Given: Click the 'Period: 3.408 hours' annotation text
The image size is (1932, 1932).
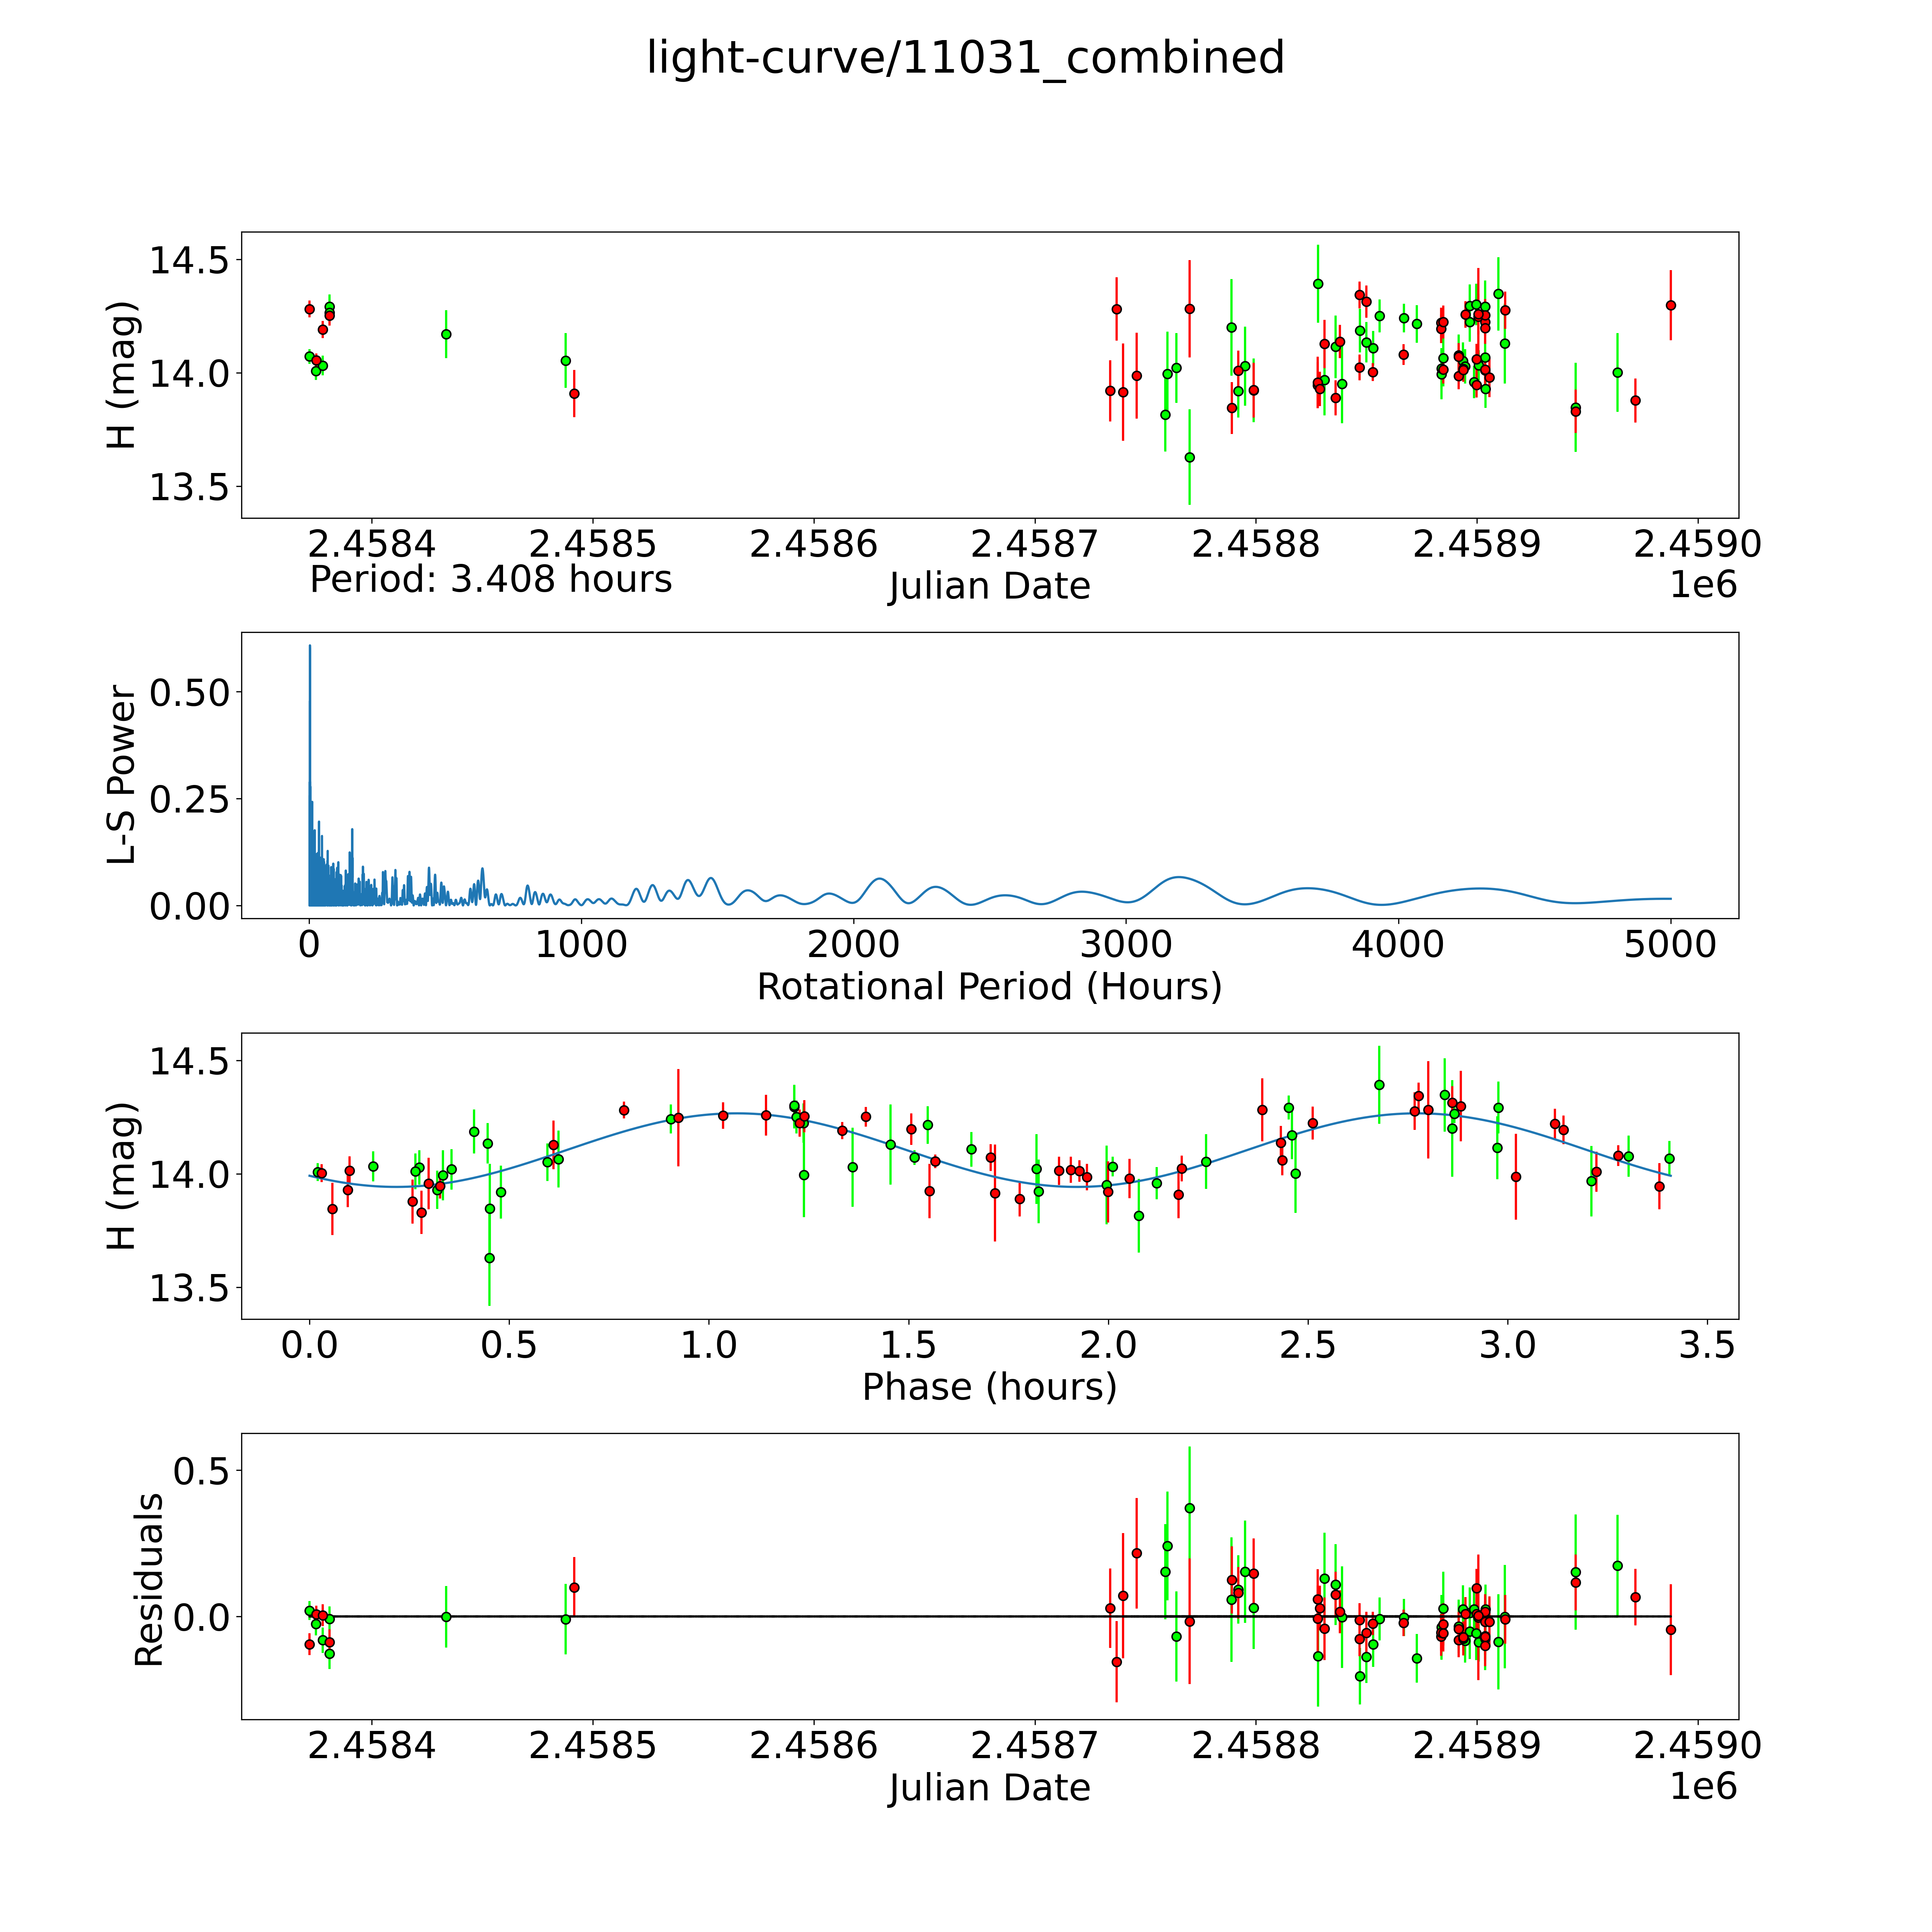Looking at the screenshot, I should pos(490,579).
